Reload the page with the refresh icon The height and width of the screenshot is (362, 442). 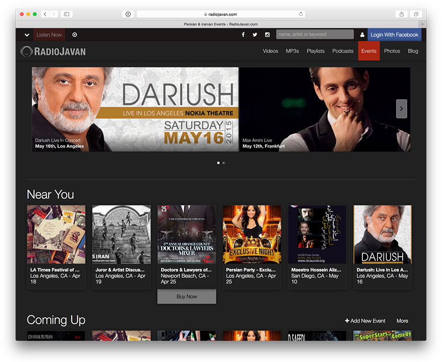301,14
